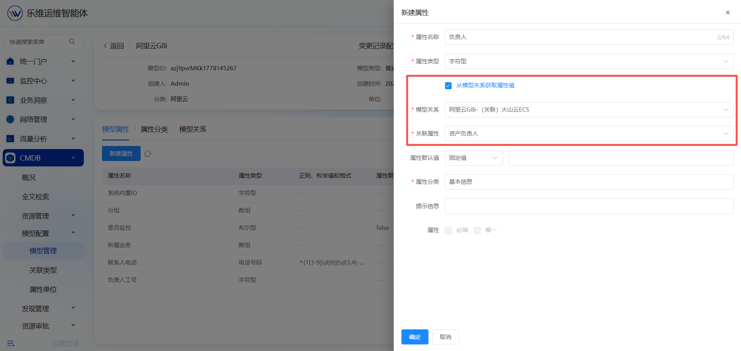Click the 属性分类 field showing 基本信息
The width and height of the screenshot is (741, 351).
pyautogui.click(x=589, y=182)
